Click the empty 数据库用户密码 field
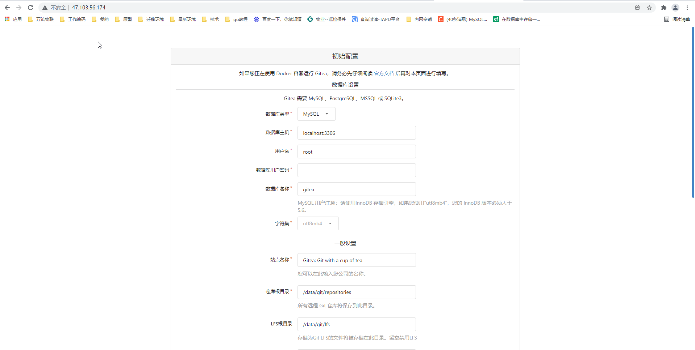695x350 pixels. coord(357,170)
